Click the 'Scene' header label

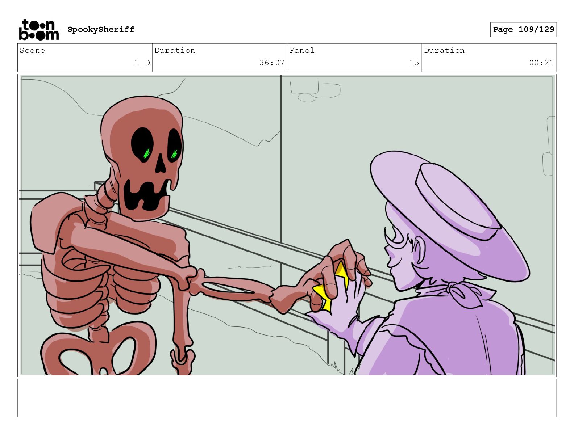coord(32,50)
